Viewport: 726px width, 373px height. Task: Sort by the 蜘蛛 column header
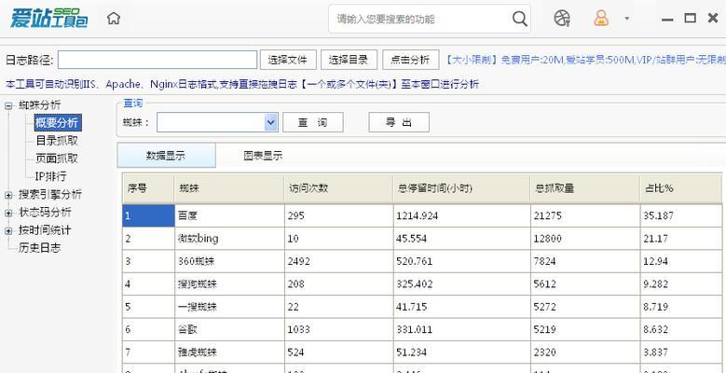(229, 188)
